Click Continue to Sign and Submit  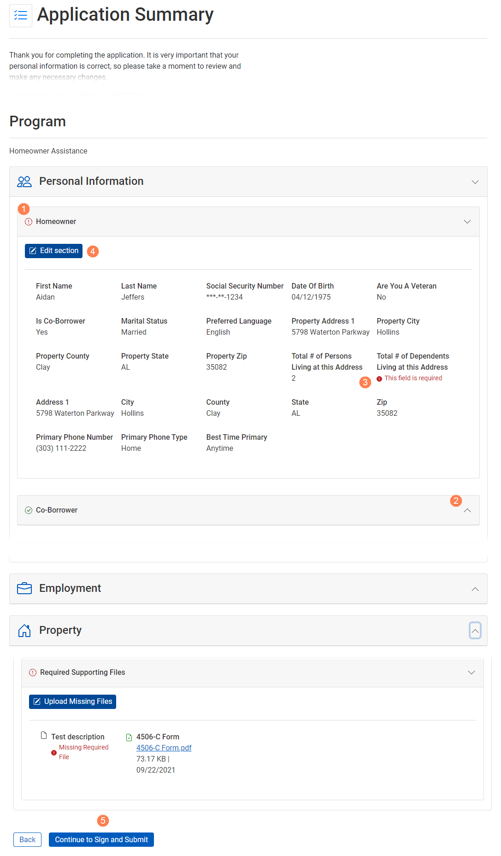[101, 840]
